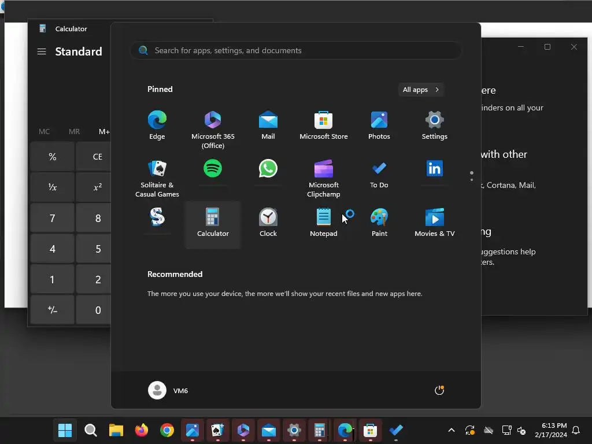Go to next pinned apps page dot

pyautogui.click(x=472, y=180)
